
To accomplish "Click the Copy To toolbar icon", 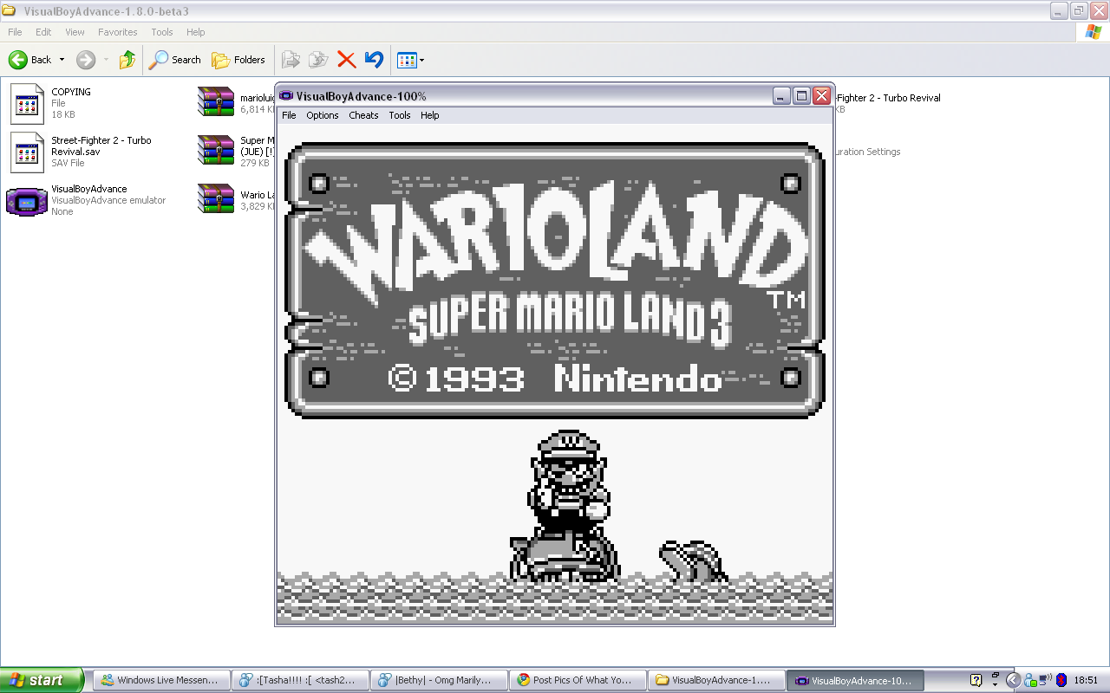I will (317, 59).
